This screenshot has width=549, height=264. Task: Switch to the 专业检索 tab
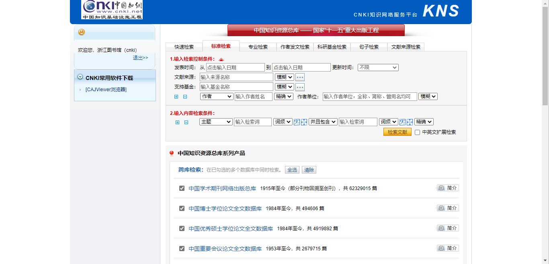tap(258, 47)
